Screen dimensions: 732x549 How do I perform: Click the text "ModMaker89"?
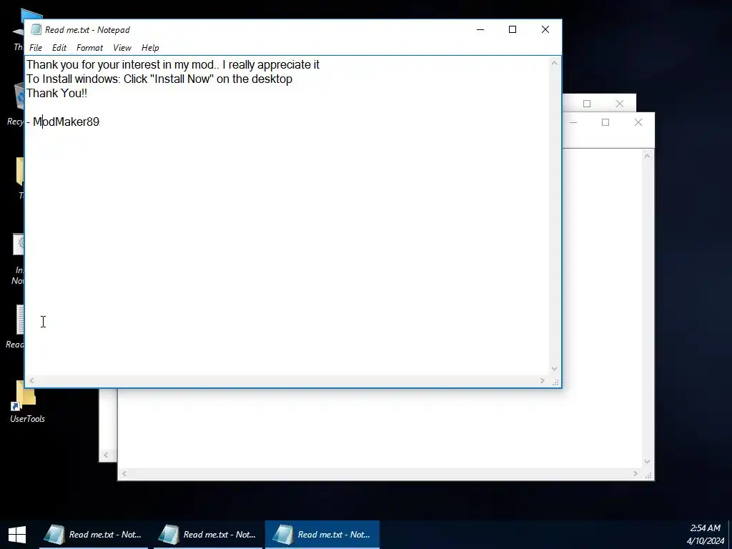coord(66,122)
